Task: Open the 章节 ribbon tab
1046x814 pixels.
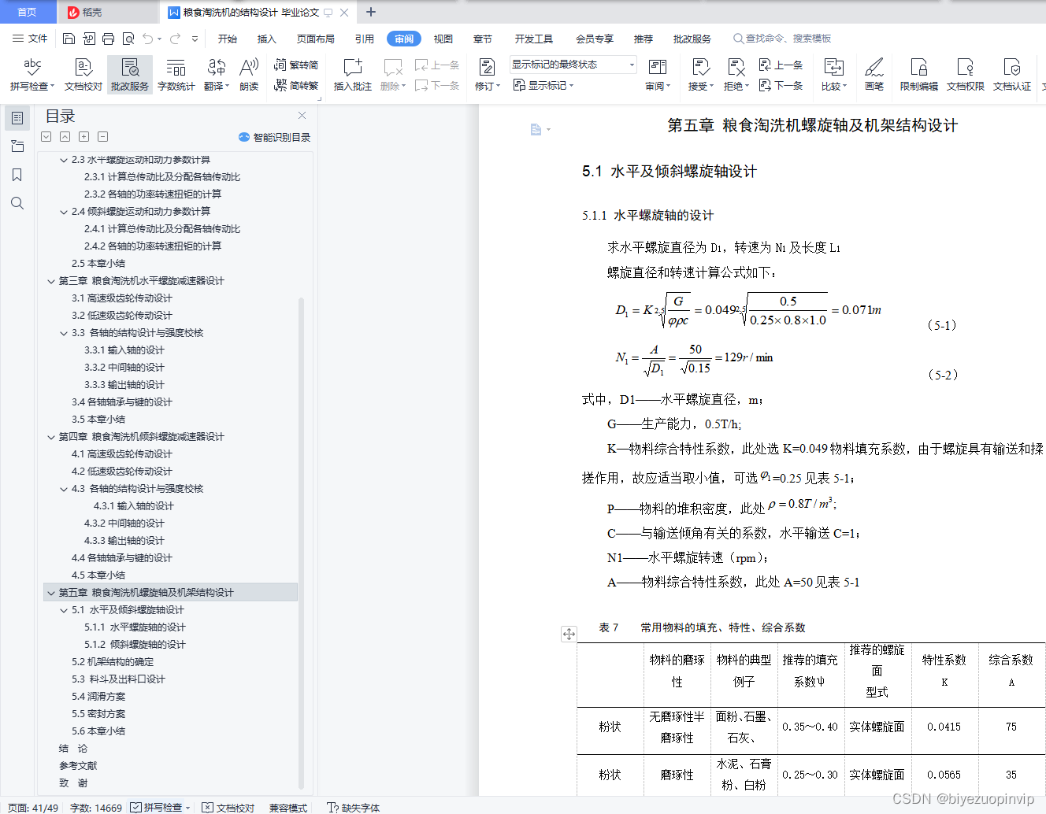Action: (x=483, y=39)
